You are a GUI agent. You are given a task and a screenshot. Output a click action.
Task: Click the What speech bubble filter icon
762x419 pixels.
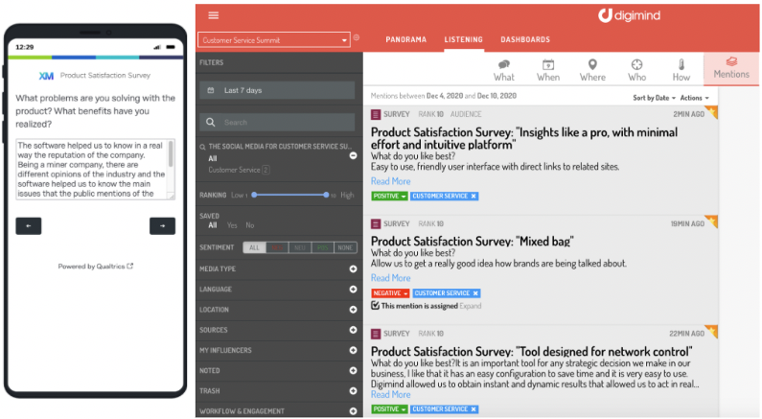pyautogui.click(x=504, y=65)
